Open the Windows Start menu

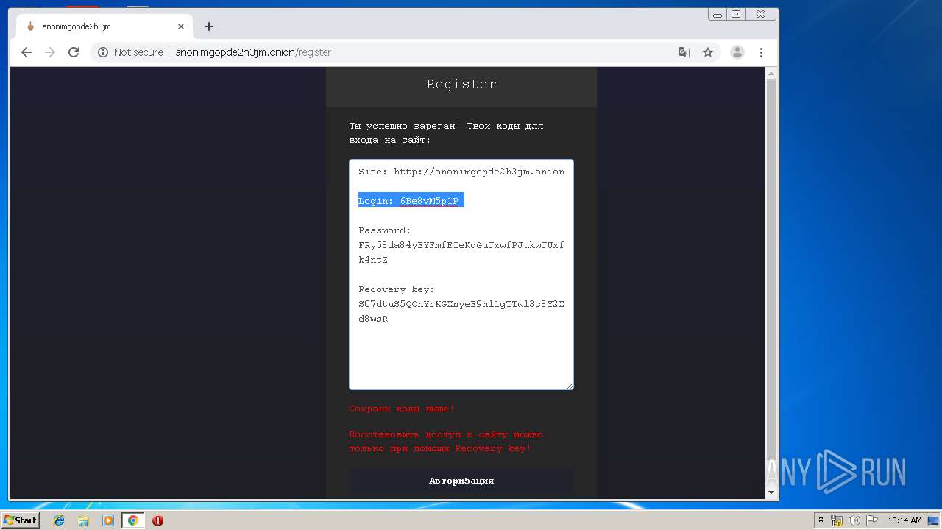coord(20,520)
